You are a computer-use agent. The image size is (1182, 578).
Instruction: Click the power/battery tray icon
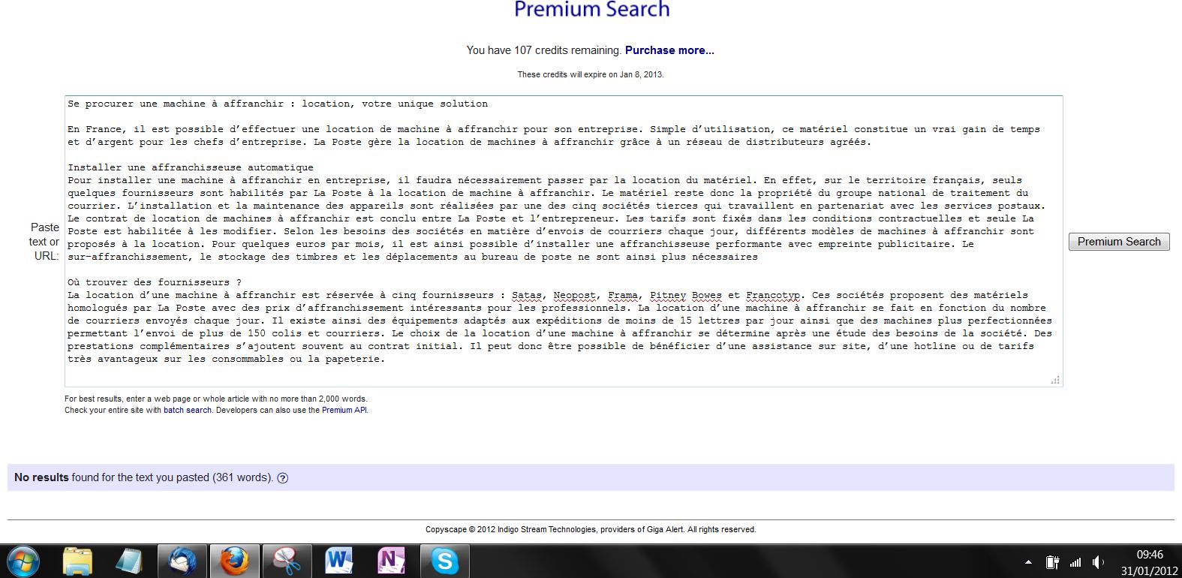coord(1052,562)
